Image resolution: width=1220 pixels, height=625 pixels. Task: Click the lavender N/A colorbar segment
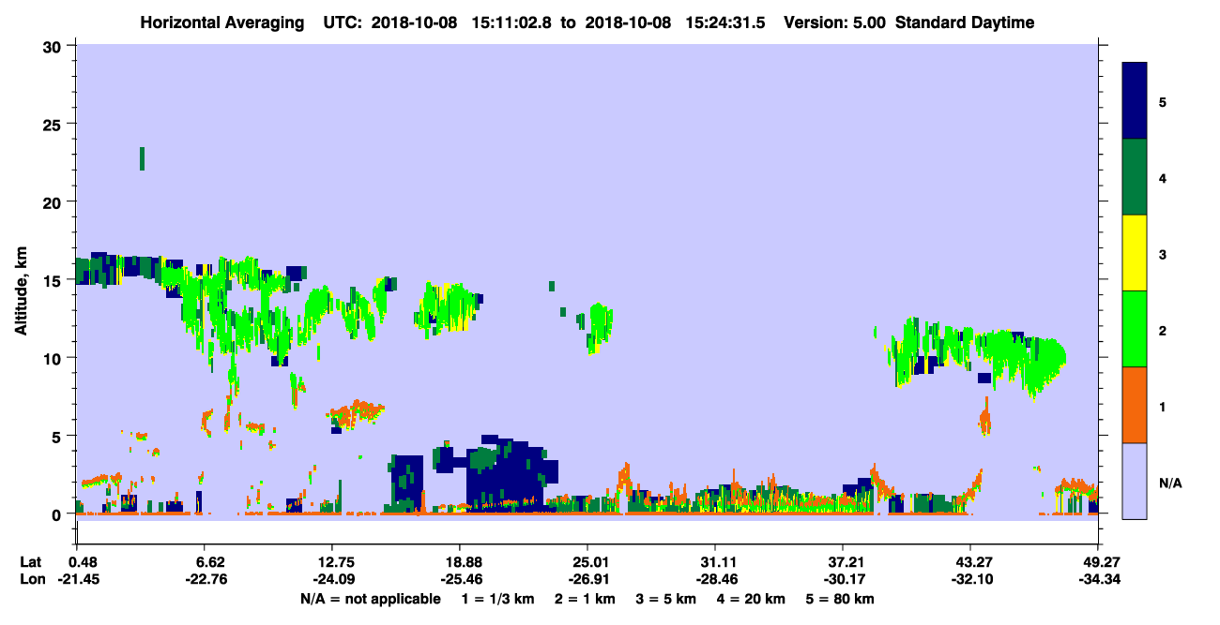click(1135, 481)
